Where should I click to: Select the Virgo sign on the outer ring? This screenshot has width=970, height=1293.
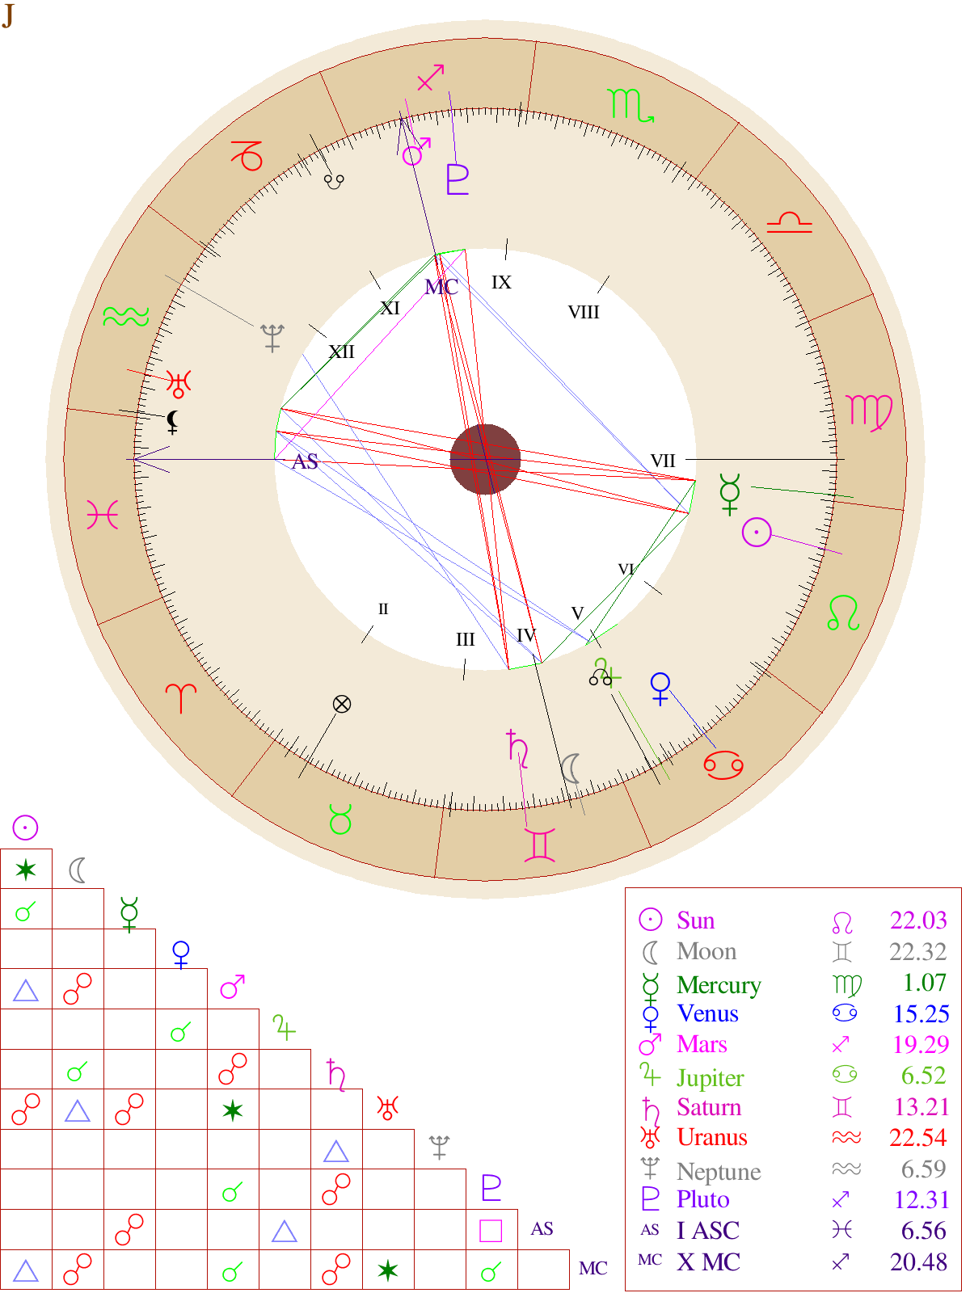(x=869, y=412)
